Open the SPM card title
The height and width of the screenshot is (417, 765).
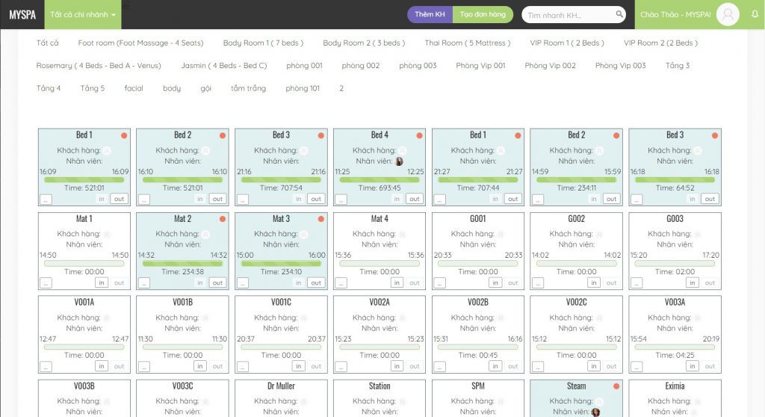pos(477,386)
